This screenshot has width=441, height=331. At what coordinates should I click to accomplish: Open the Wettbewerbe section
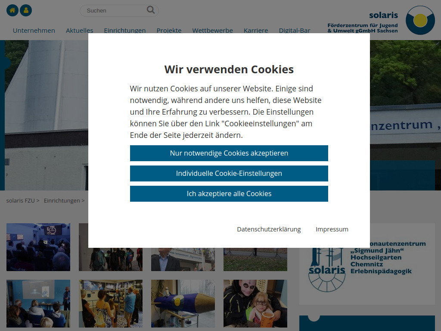tap(212, 31)
